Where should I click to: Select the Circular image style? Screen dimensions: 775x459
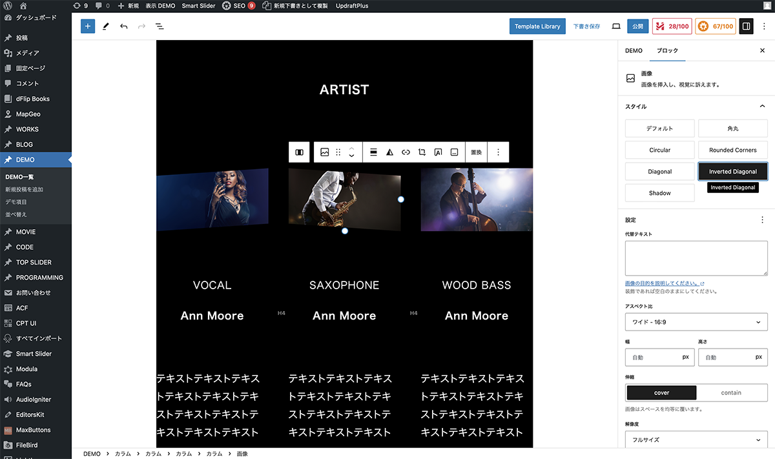pyautogui.click(x=659, y=150)
